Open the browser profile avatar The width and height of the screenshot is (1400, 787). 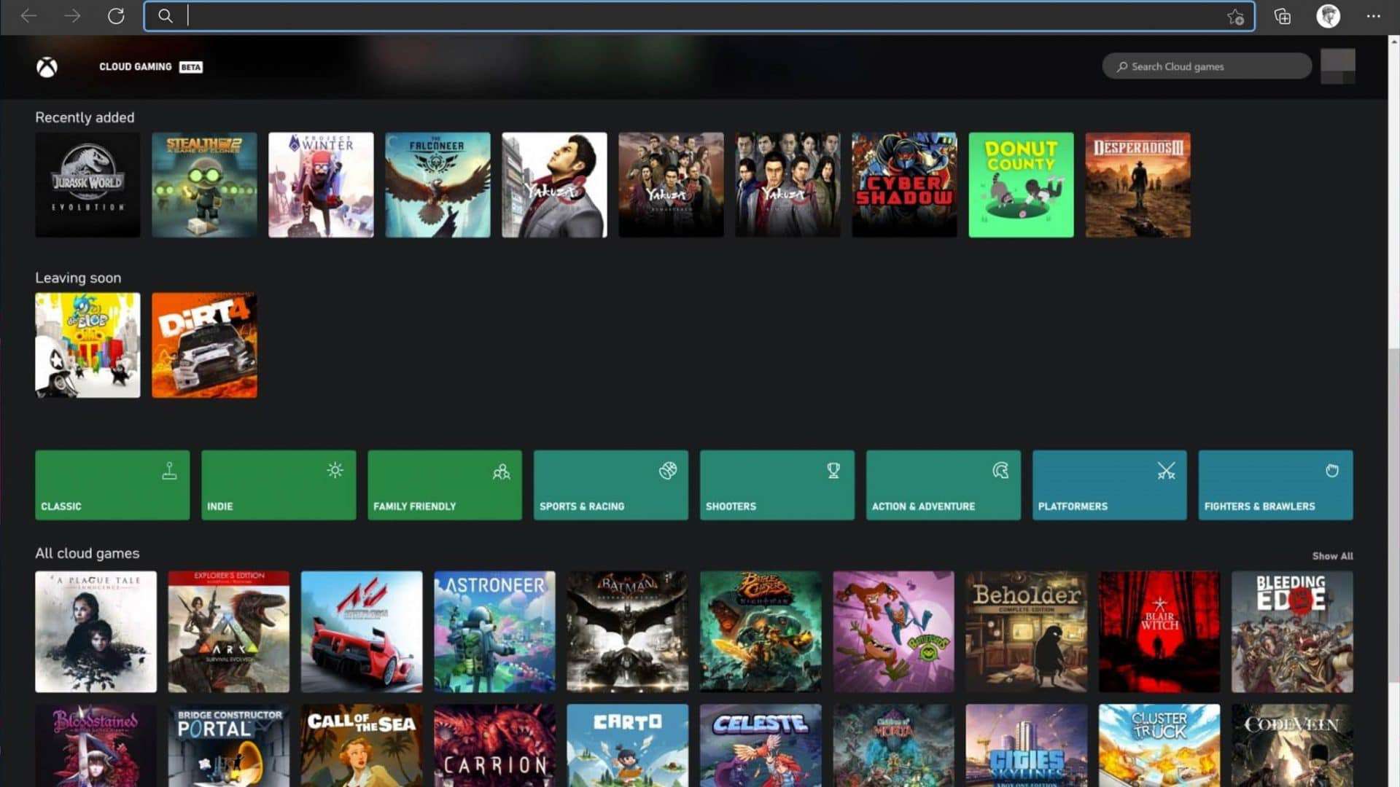click(1329, 16)
